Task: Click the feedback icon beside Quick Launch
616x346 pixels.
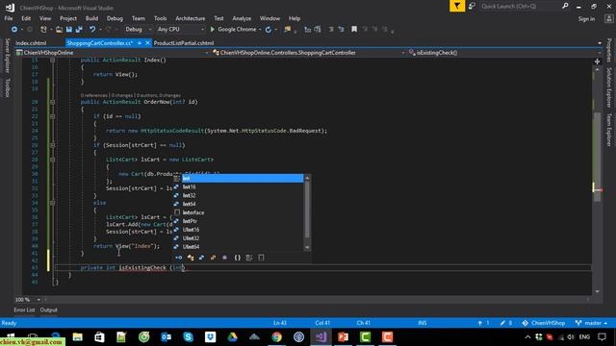Action: (x=472, y=6)
